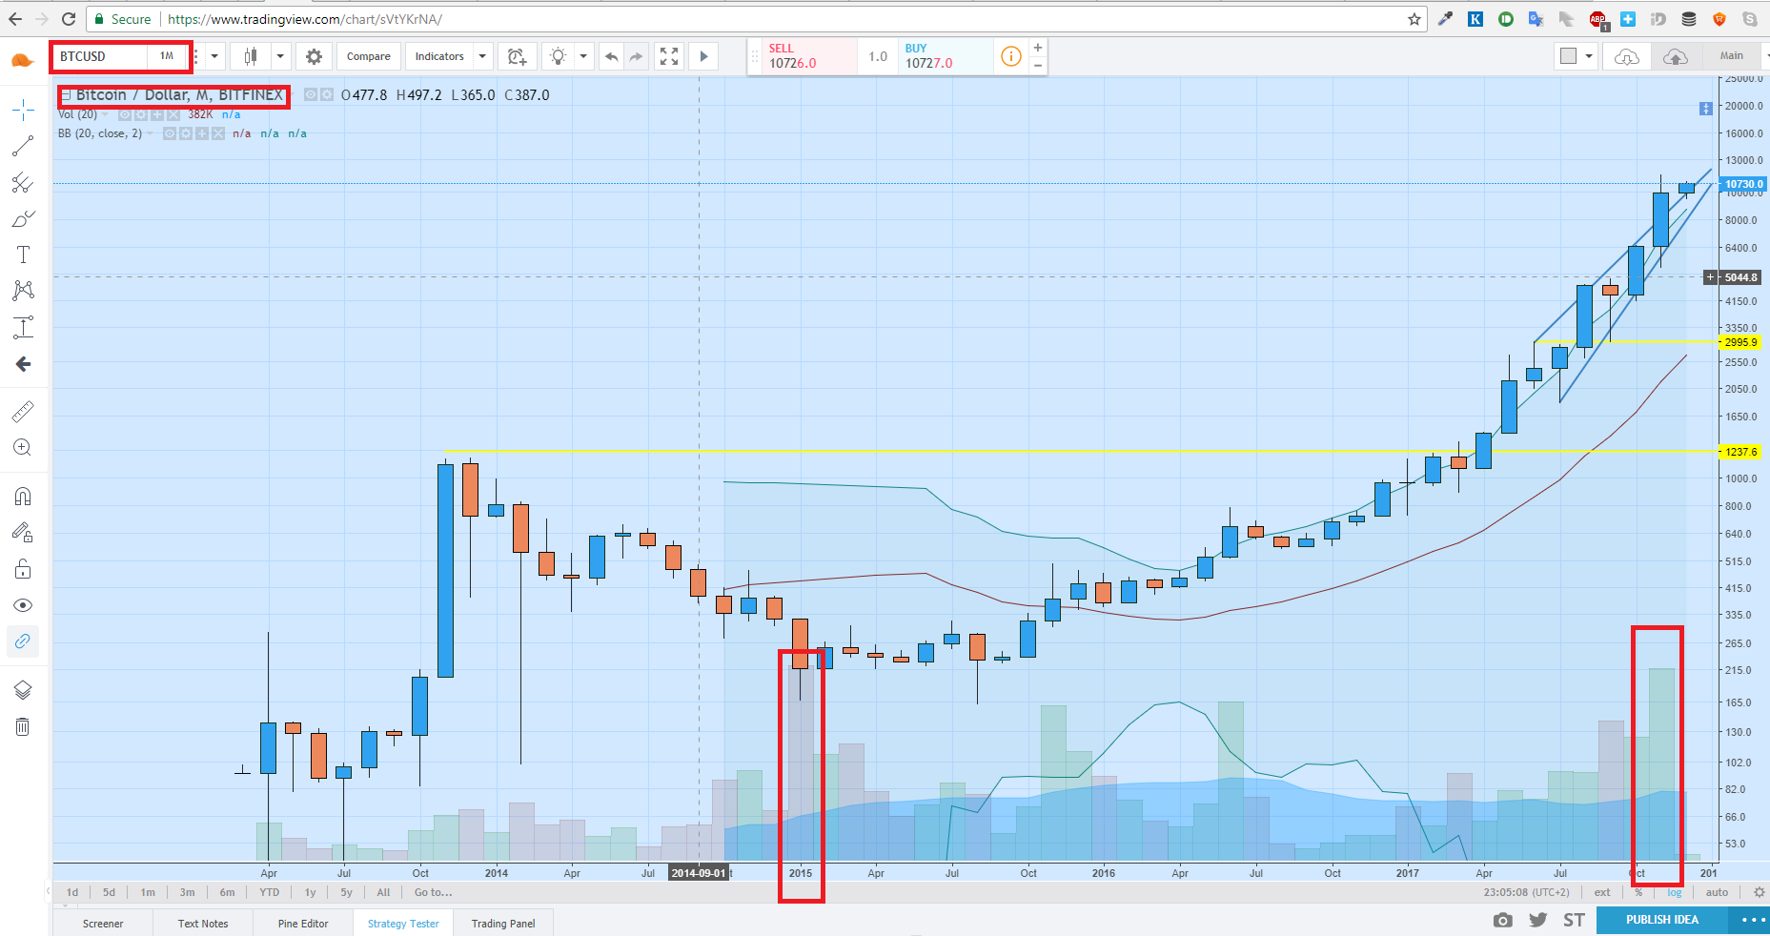Toggle the auto scale option
This screenshot has height=936, width=1770.
click(x=1717, y=892)
